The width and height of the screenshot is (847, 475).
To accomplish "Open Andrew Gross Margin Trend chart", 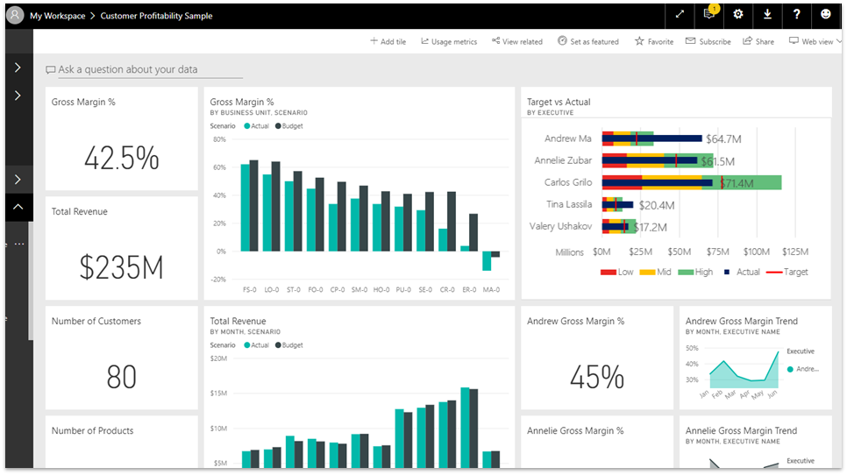I will coord(755,358).
